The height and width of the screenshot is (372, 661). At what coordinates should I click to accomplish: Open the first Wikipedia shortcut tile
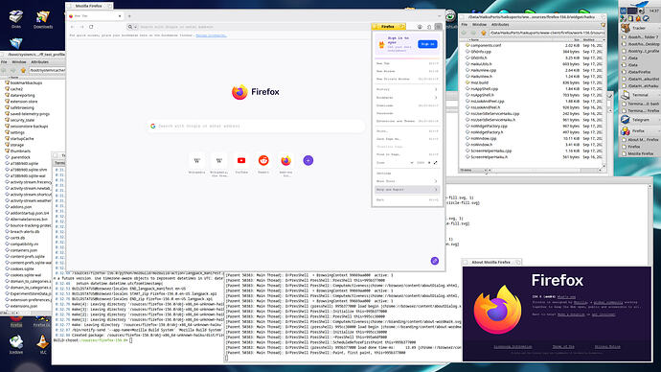[x=197, y=161]
